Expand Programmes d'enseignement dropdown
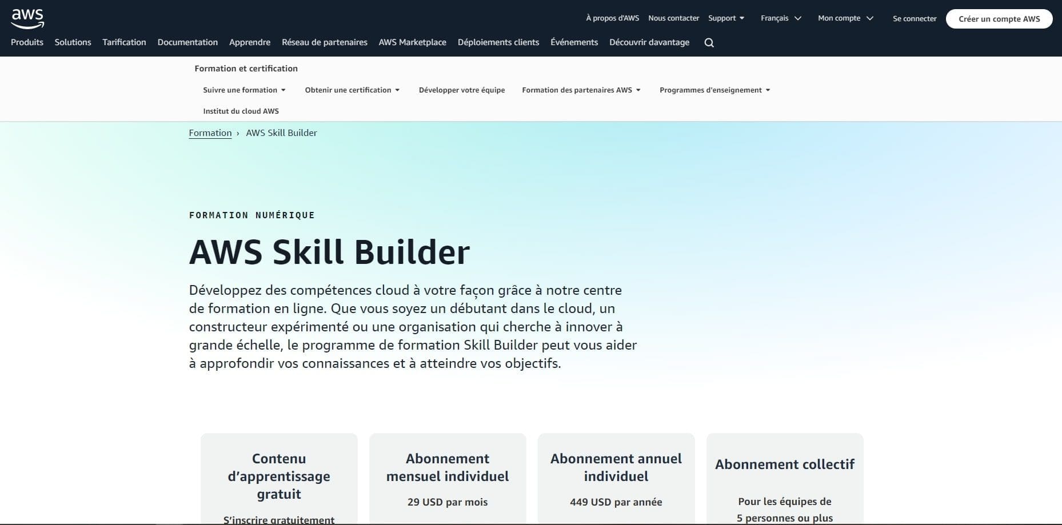 point(714,90)
